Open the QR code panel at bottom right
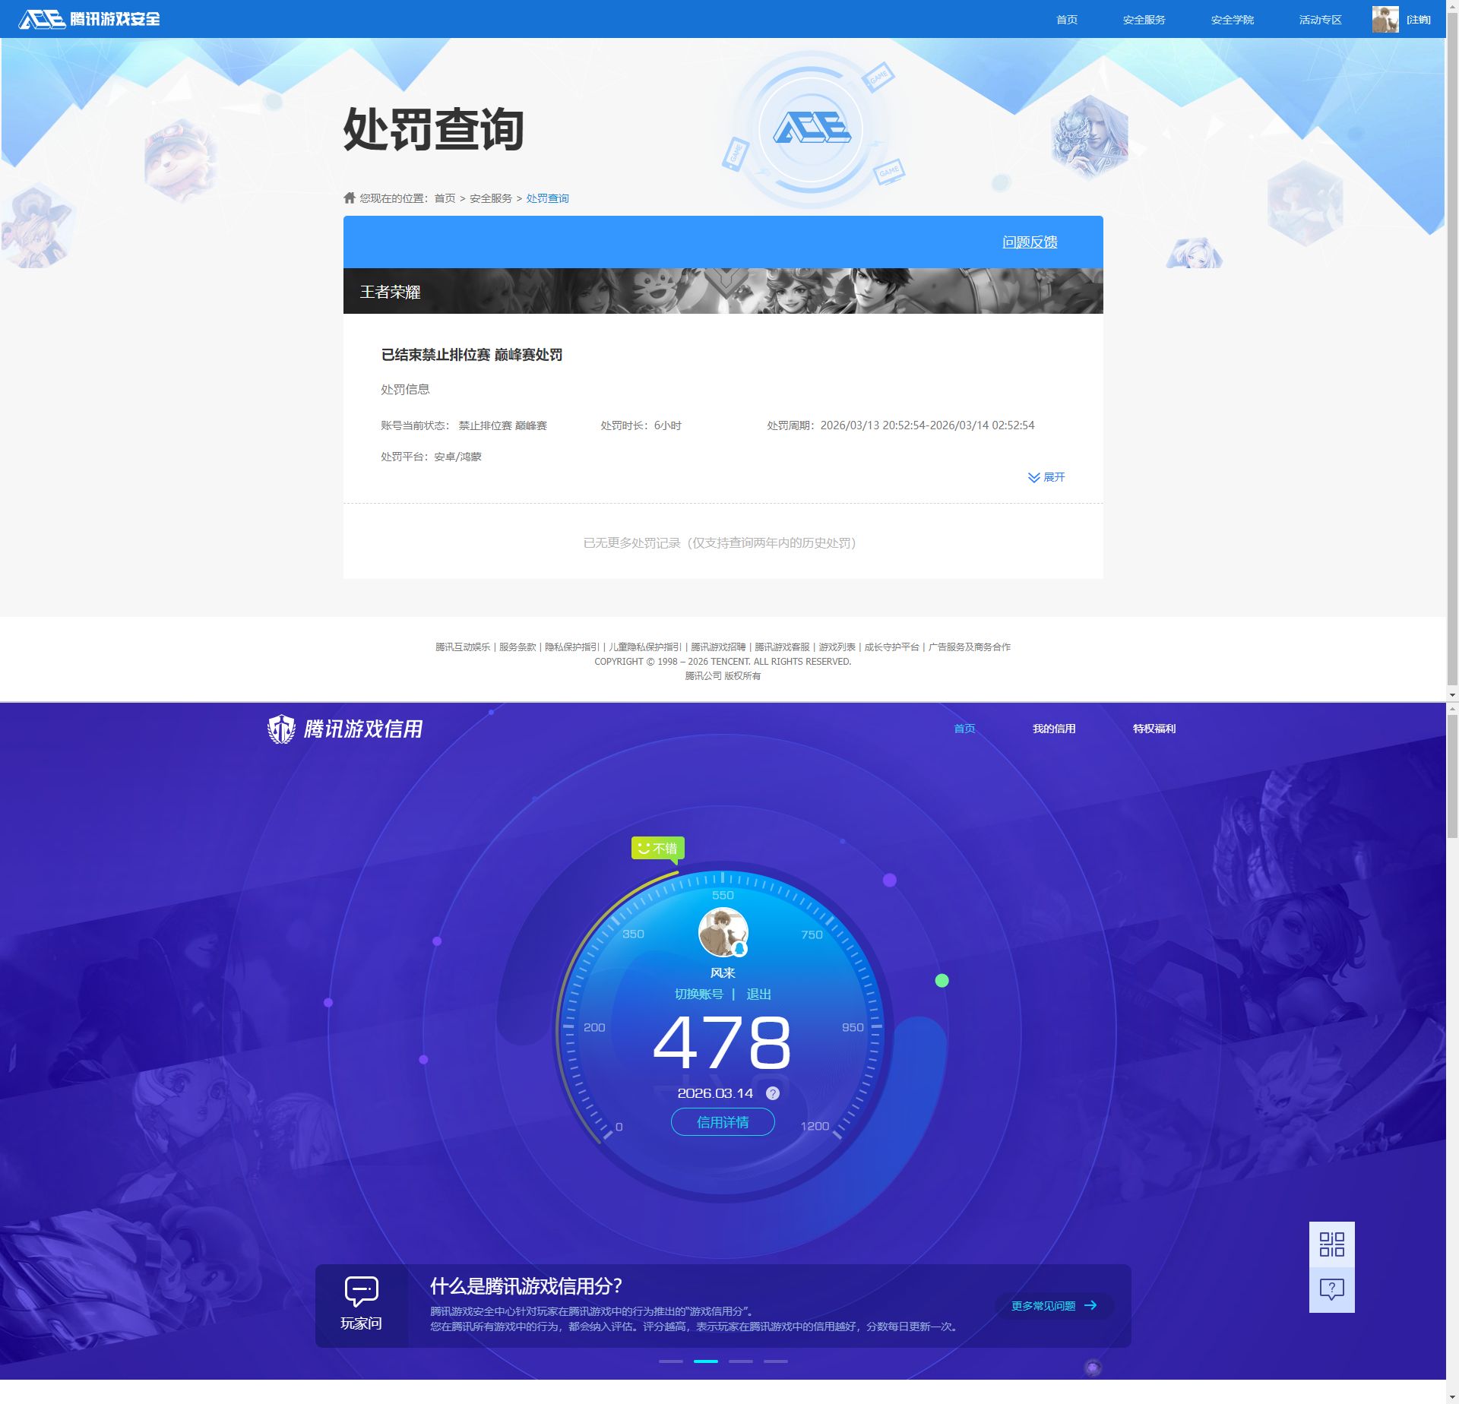 click(1333, 1245)
